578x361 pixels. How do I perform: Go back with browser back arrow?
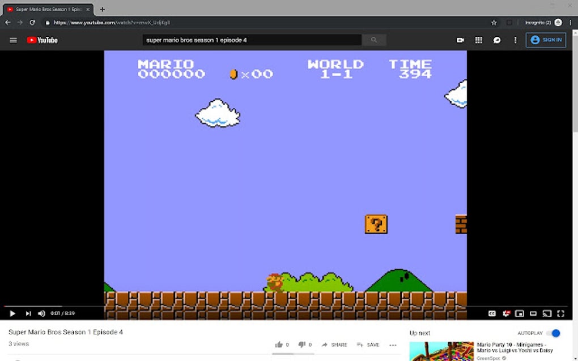click(x=8, y=23)
